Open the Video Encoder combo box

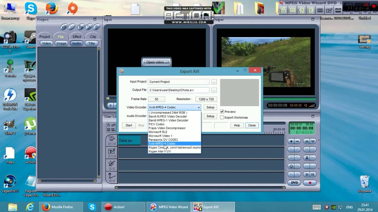pyautogui.click(x=174, y=107)
